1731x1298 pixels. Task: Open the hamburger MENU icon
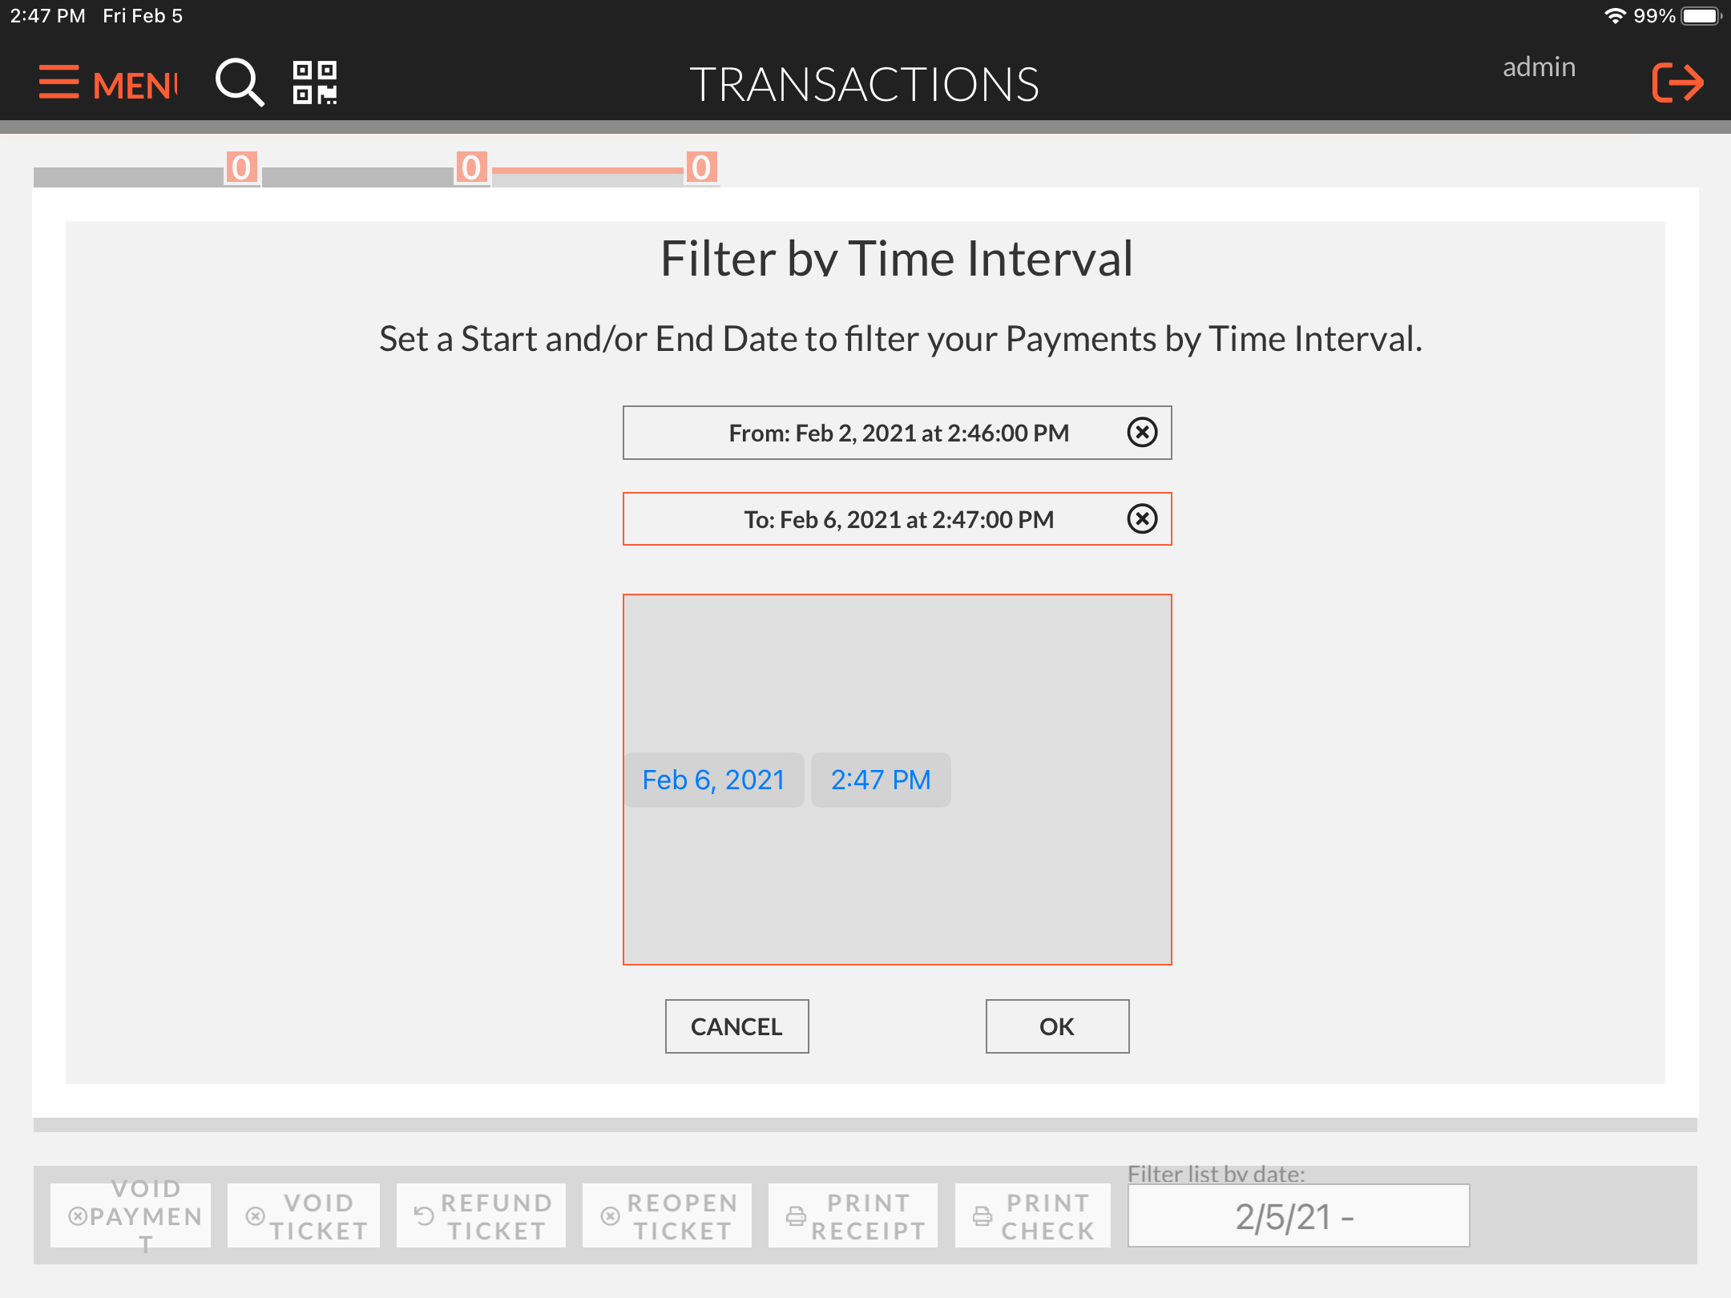point(59,83)
